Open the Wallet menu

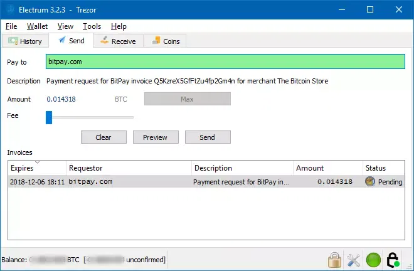pos(37,26)
